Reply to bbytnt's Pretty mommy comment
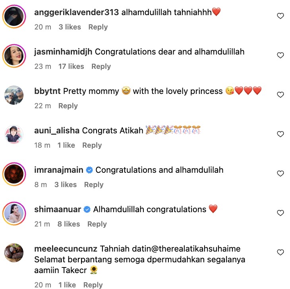Viewport: 290px width, 289px height. [x=68, y=106]
